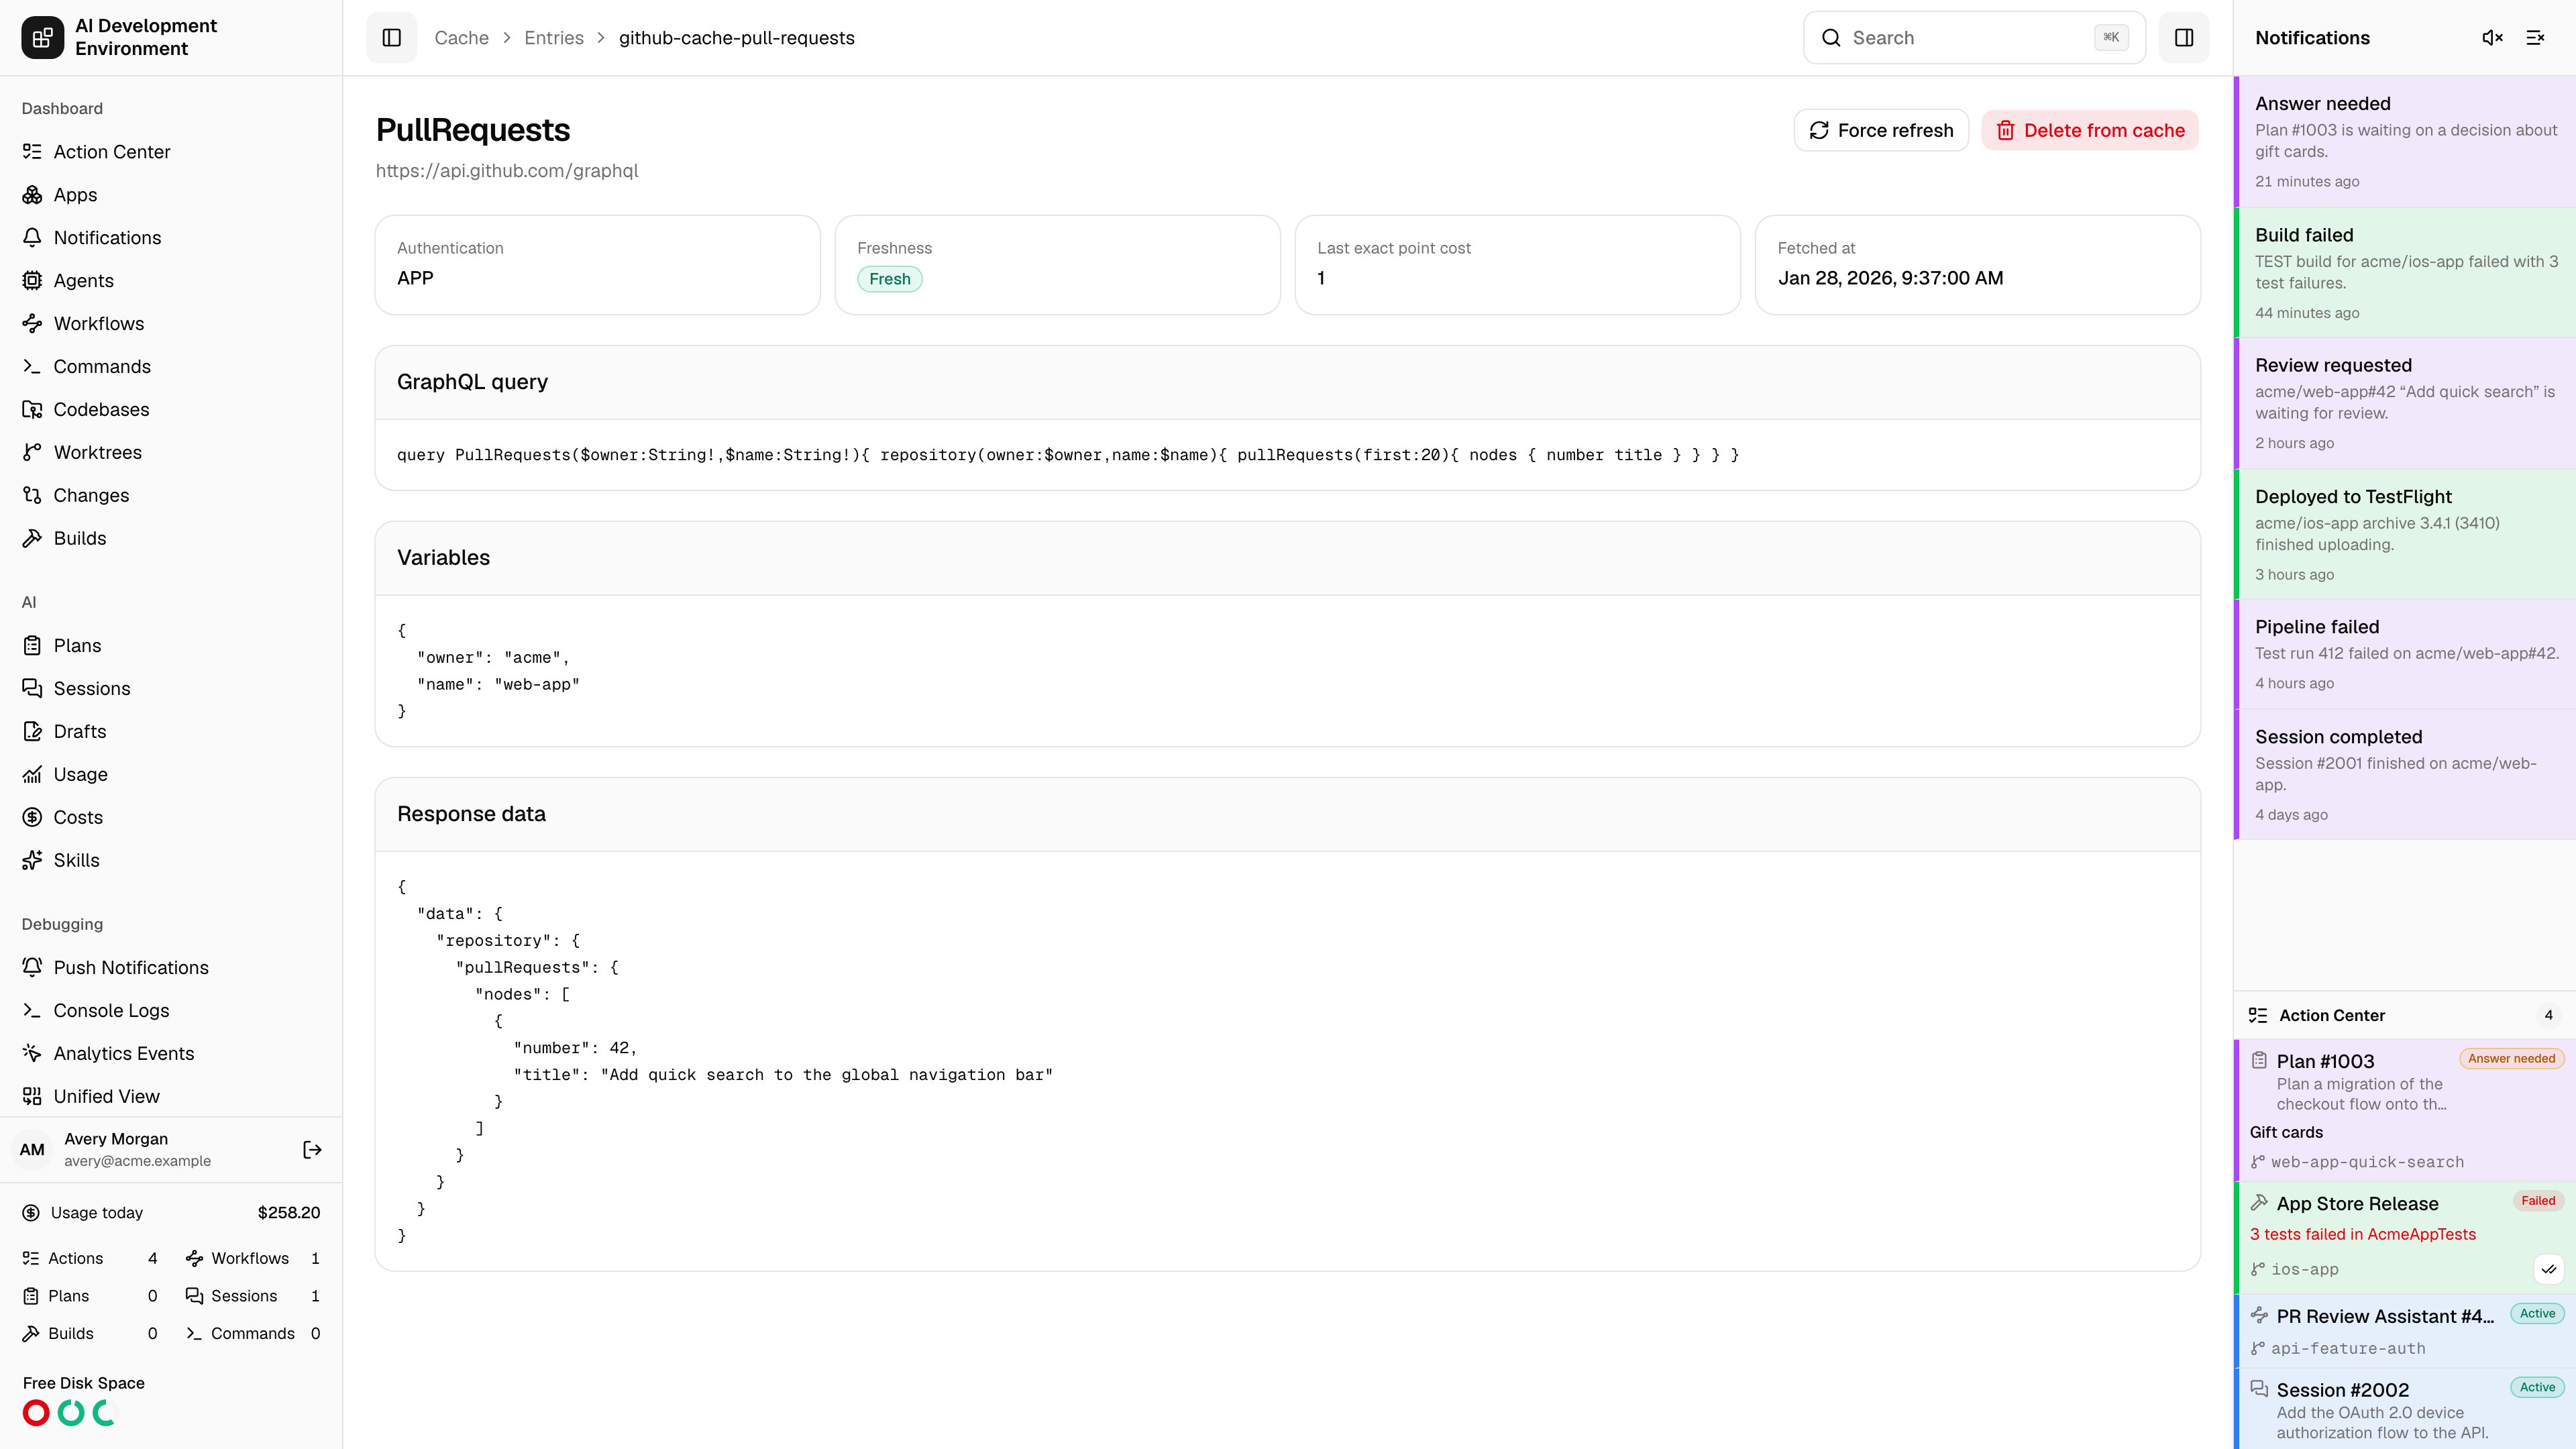2576x1449 pixels.
Task: Toggle the left sidebar panel button
Action: (391, 38)
